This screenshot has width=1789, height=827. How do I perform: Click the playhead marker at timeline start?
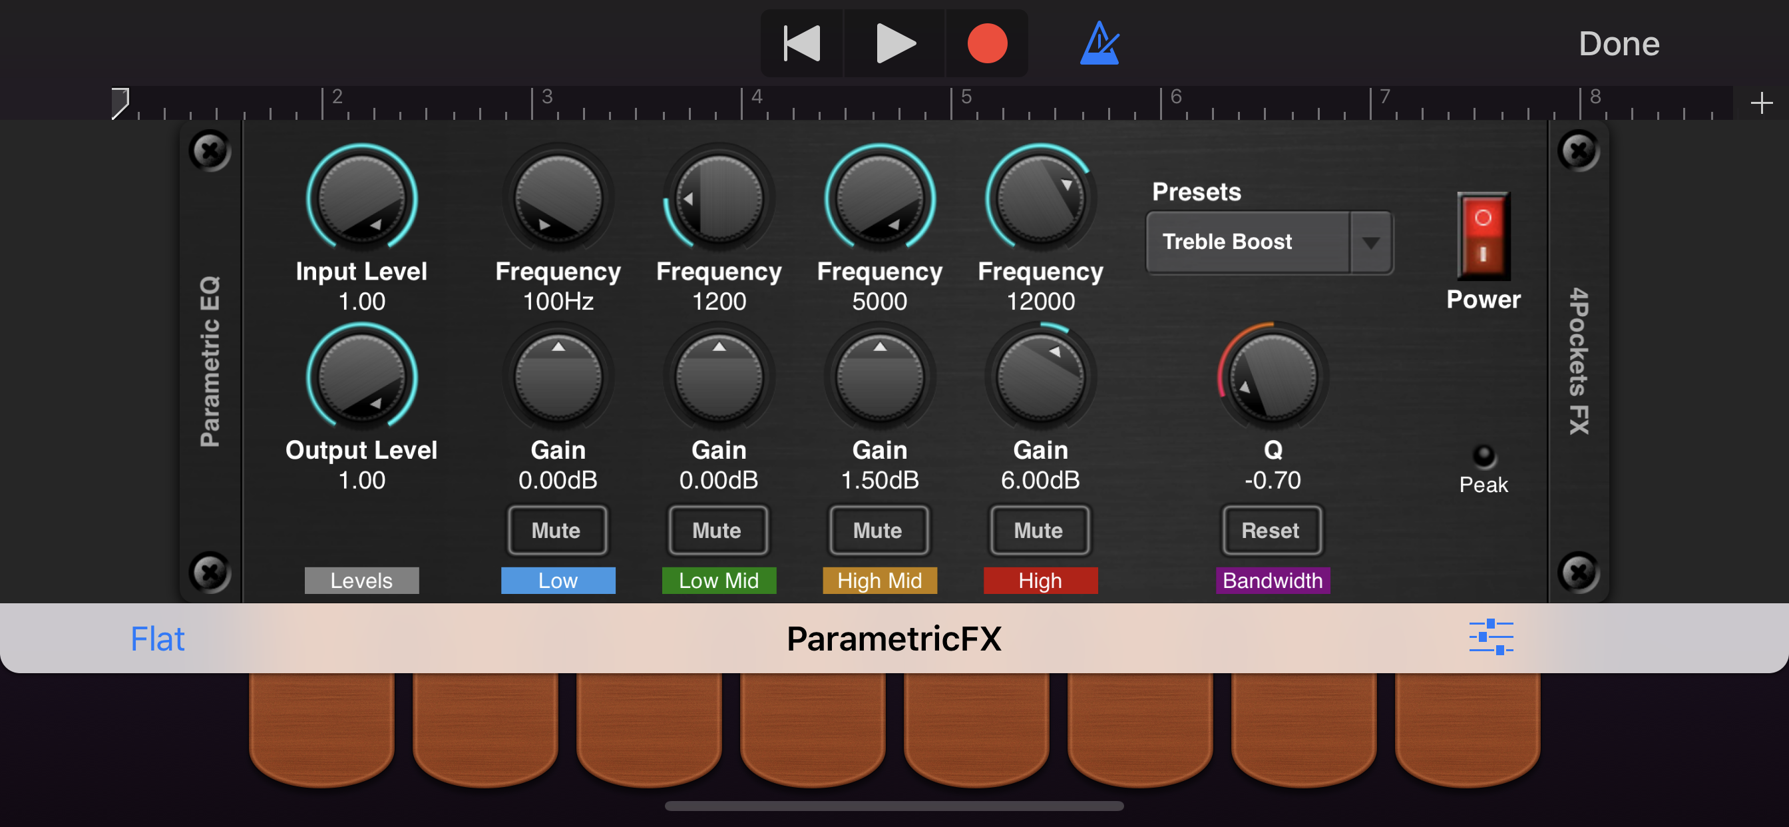tap(120, 102)
